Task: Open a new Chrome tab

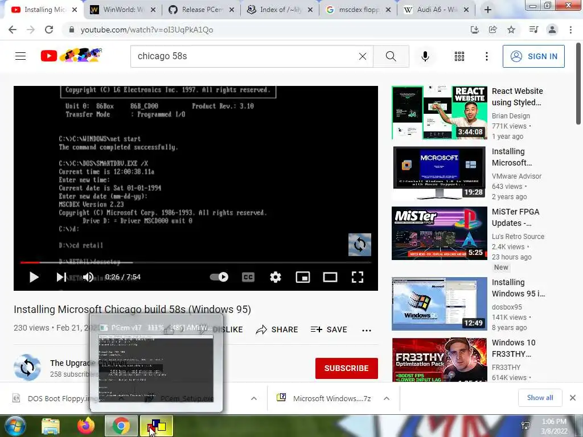Action: [488, 10]
